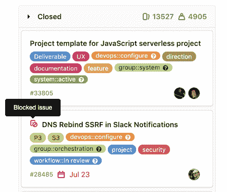Image resolution: width=227 pixels, height=192 pixels.
Task: Click help icon on system::active label
Action: [81, 80]
